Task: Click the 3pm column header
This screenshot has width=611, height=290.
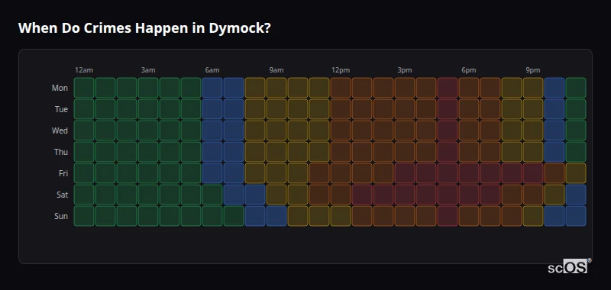Action: coord(405,70)
